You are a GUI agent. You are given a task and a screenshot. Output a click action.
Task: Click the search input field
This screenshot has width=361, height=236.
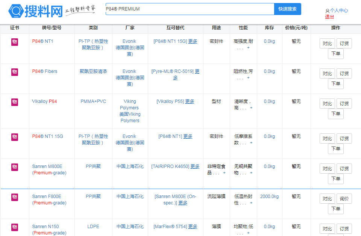(190, 9)
